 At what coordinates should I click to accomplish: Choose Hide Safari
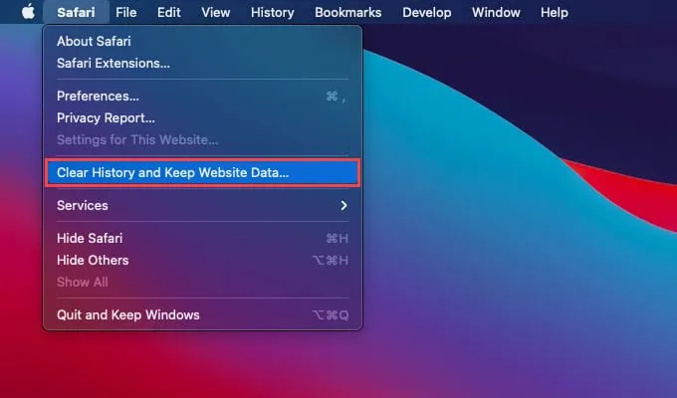[202, 238]
